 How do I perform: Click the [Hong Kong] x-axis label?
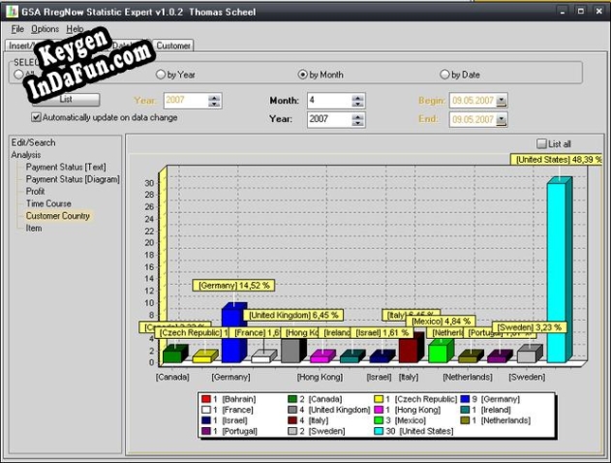pyautogui.click(x=320, y=377)
